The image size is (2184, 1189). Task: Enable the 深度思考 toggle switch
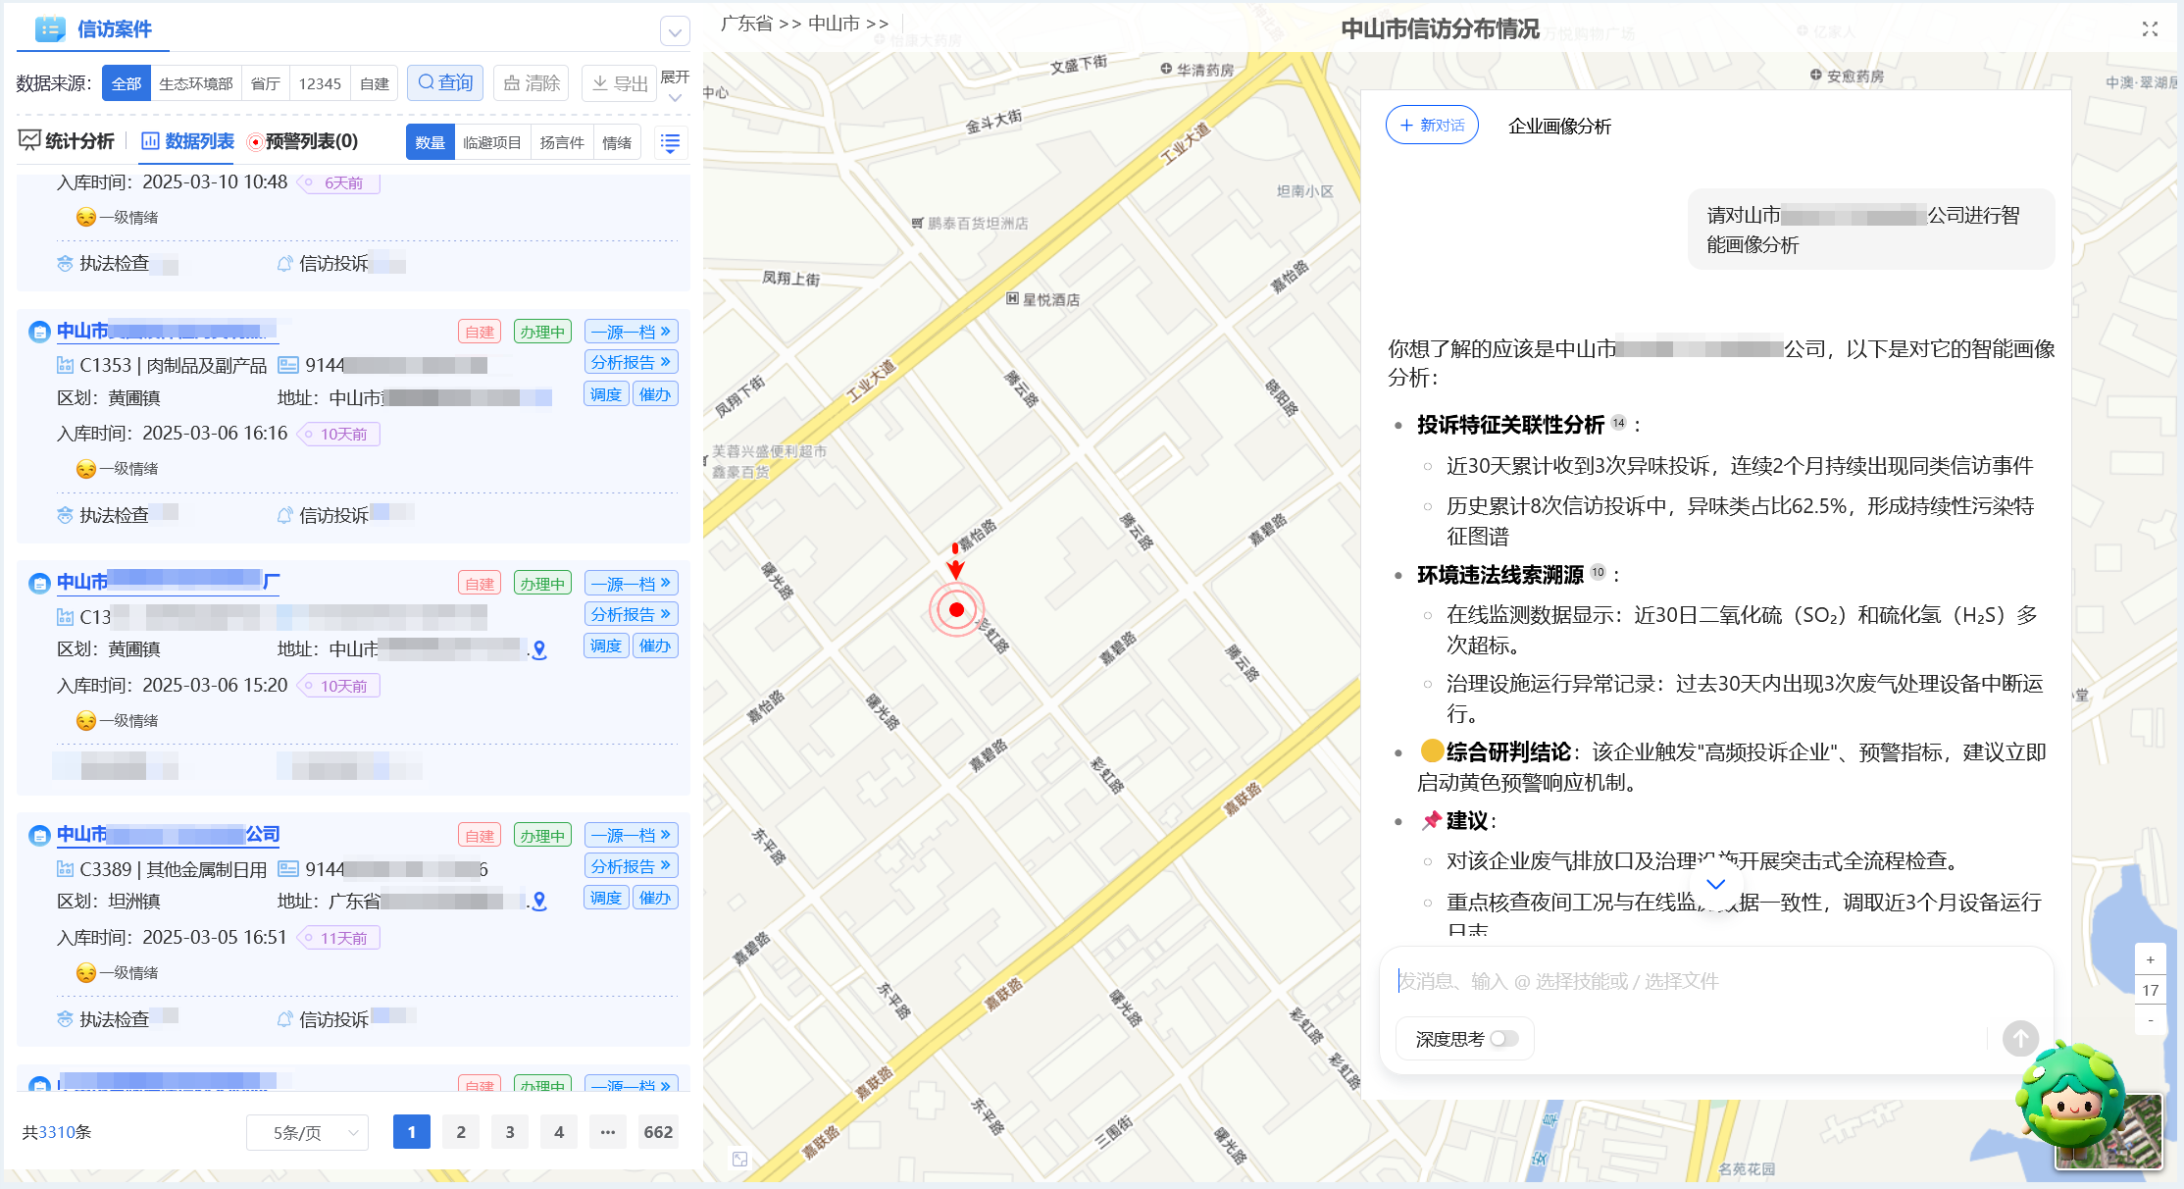1506,1038
